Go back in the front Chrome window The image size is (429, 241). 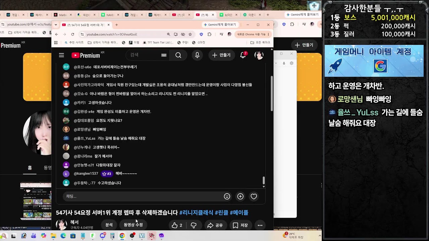point(56,34)
